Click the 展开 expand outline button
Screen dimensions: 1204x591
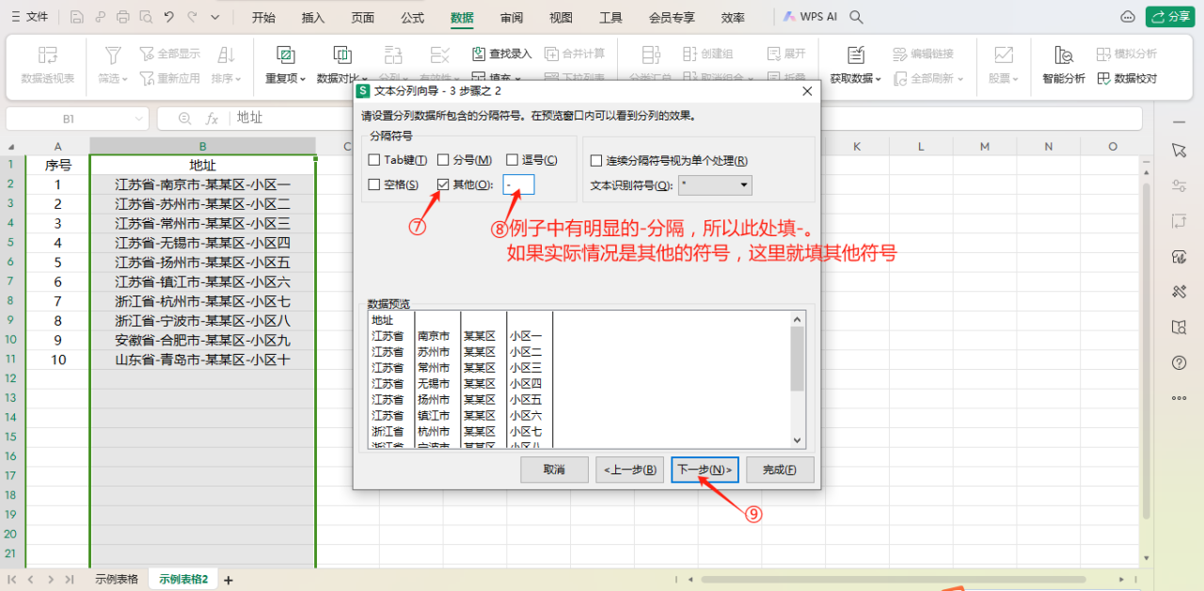[786, 54]
